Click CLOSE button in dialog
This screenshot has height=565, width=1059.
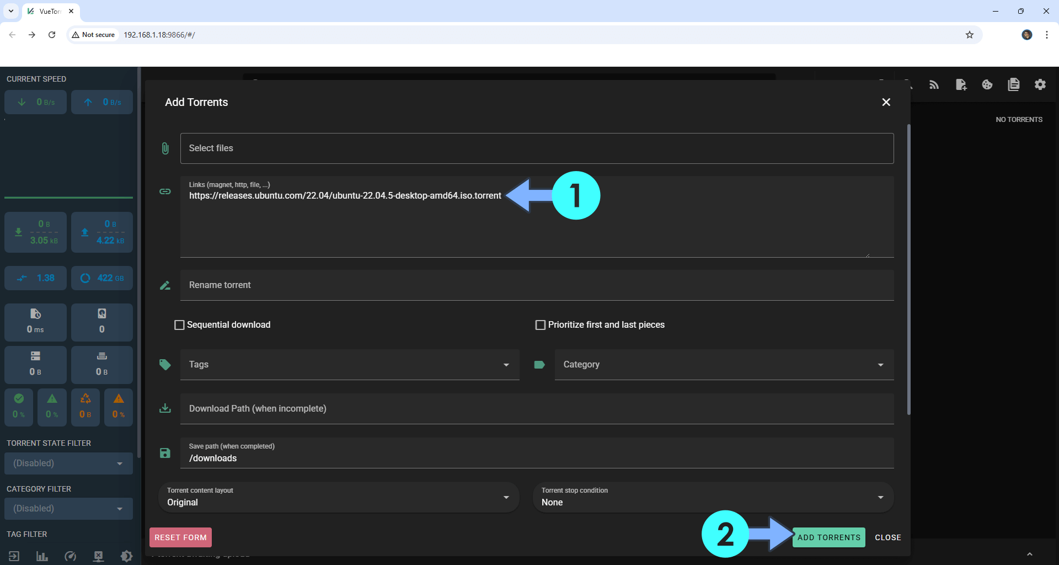(888, 537)
